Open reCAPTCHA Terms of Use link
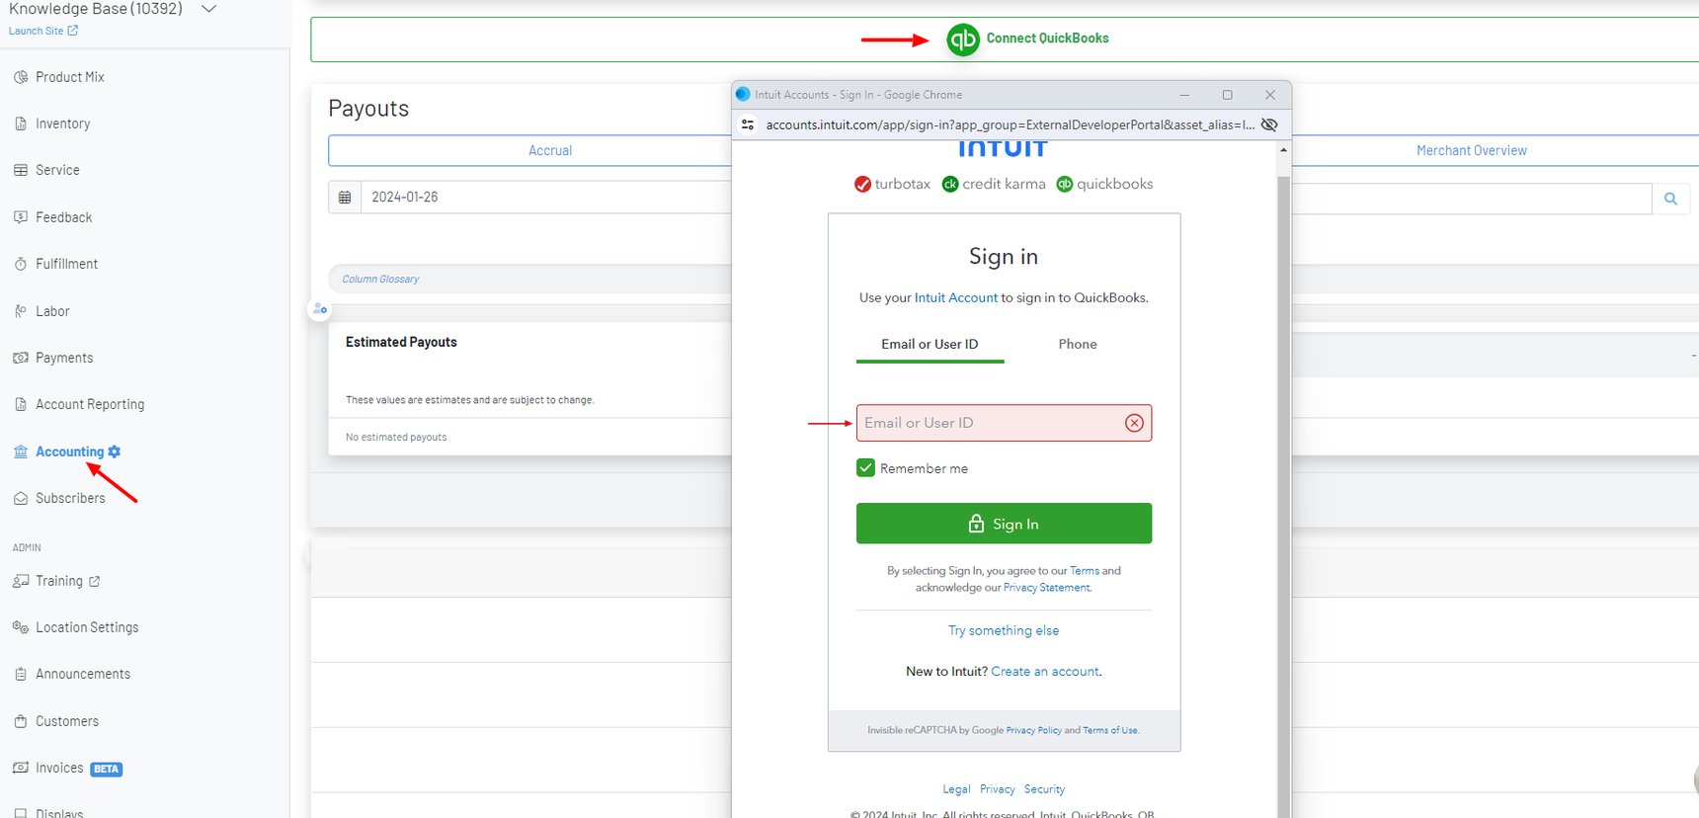 pos(1110,731)
